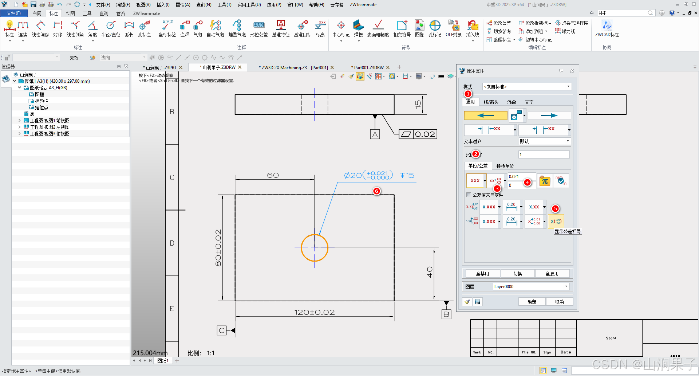Viewport: 699px width, 376px height.
Task: Toggle the left arrow direction button
Action: click(486, 115)
